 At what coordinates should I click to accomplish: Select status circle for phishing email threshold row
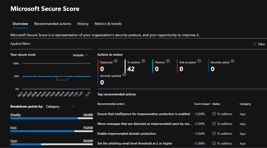point(214,143)
